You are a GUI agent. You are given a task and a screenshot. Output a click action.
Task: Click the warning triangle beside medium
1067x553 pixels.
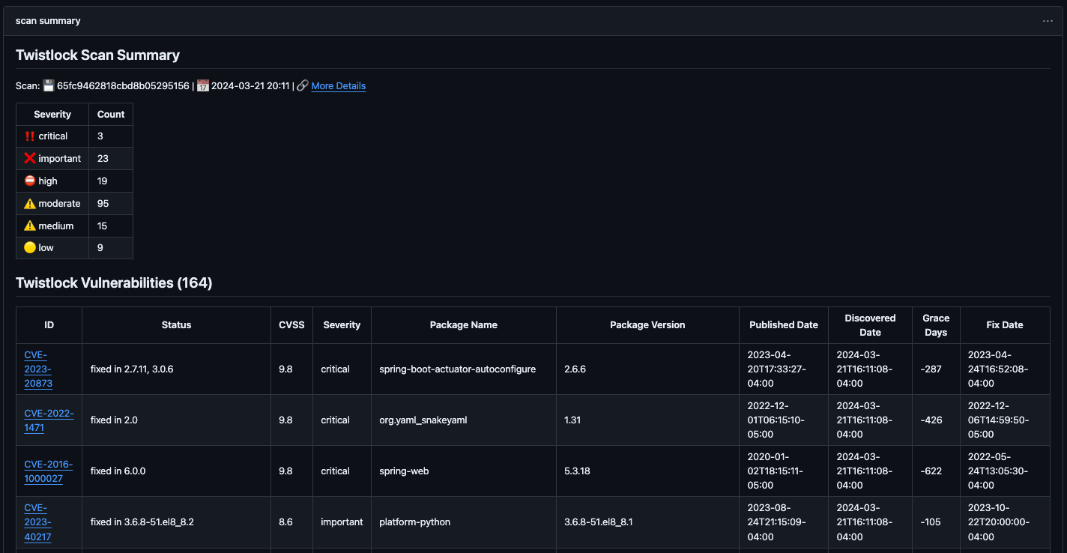(30, 226)
